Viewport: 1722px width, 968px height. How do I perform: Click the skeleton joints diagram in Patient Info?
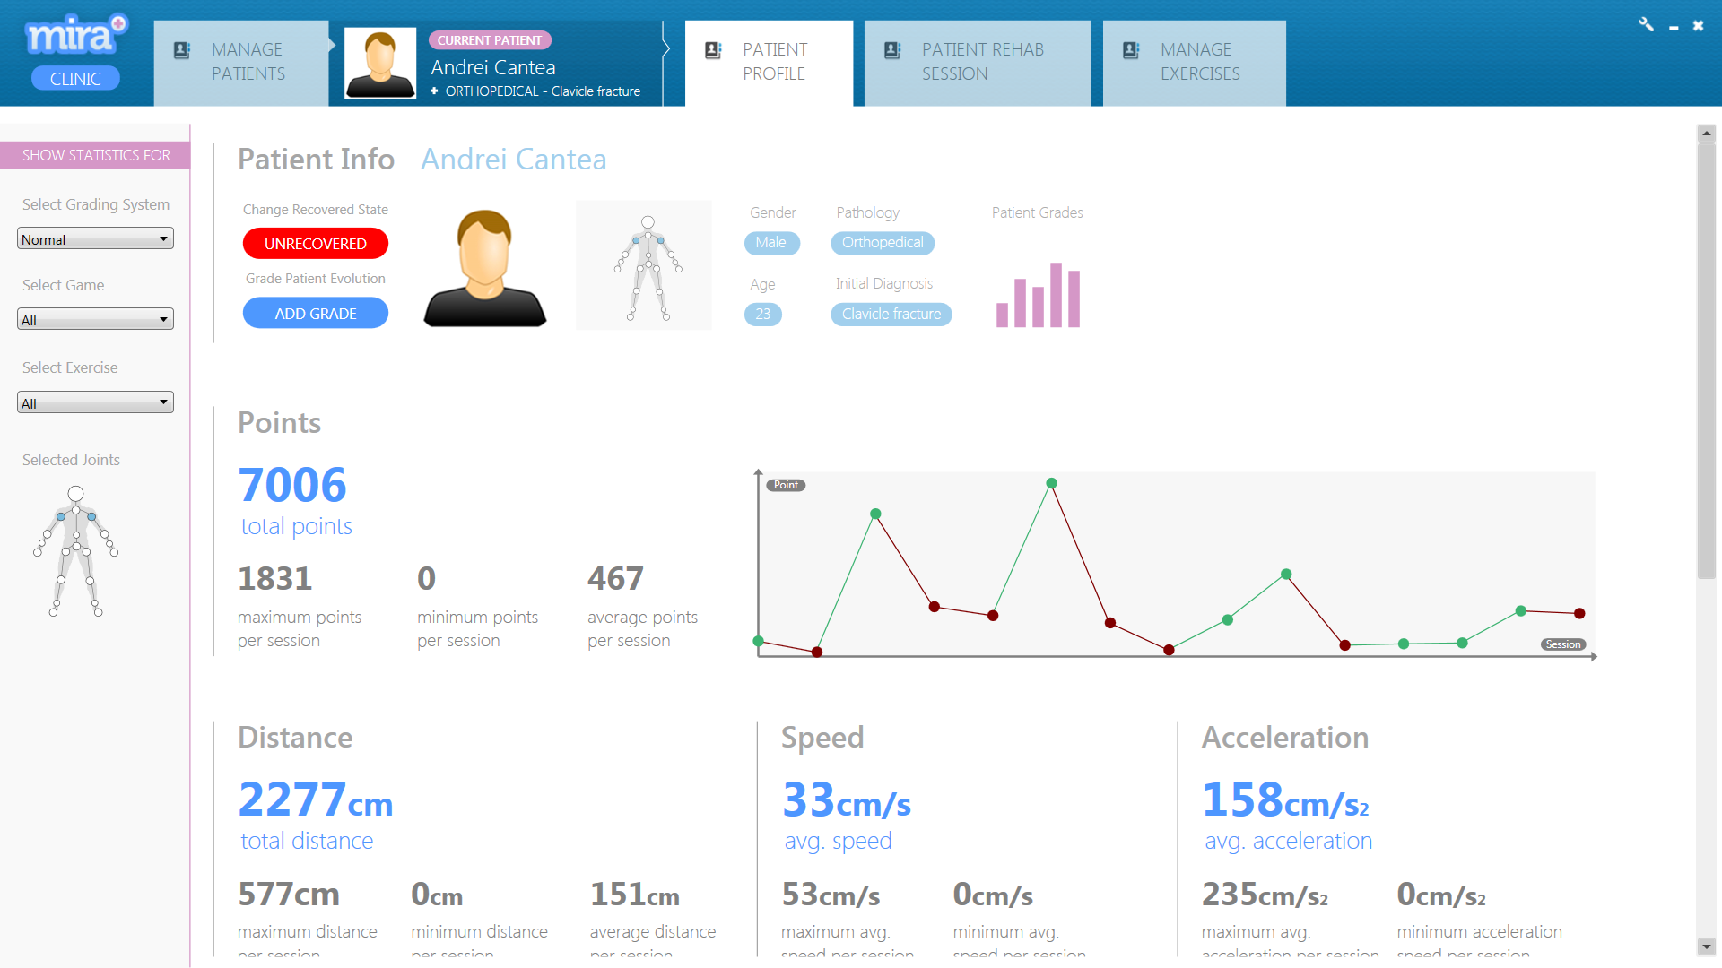[644, 265]
